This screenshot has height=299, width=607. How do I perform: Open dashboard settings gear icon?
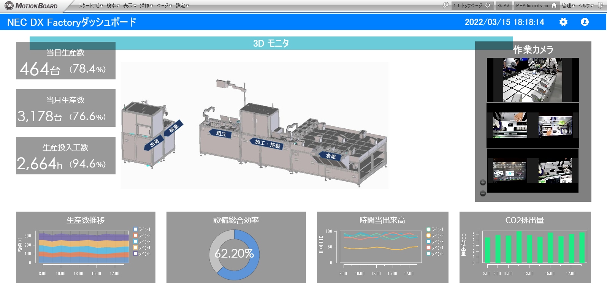[563, 22]
